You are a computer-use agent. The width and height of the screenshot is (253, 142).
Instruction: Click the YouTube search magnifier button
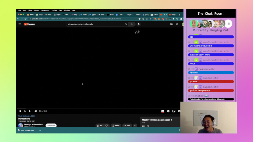click(132, 24)
